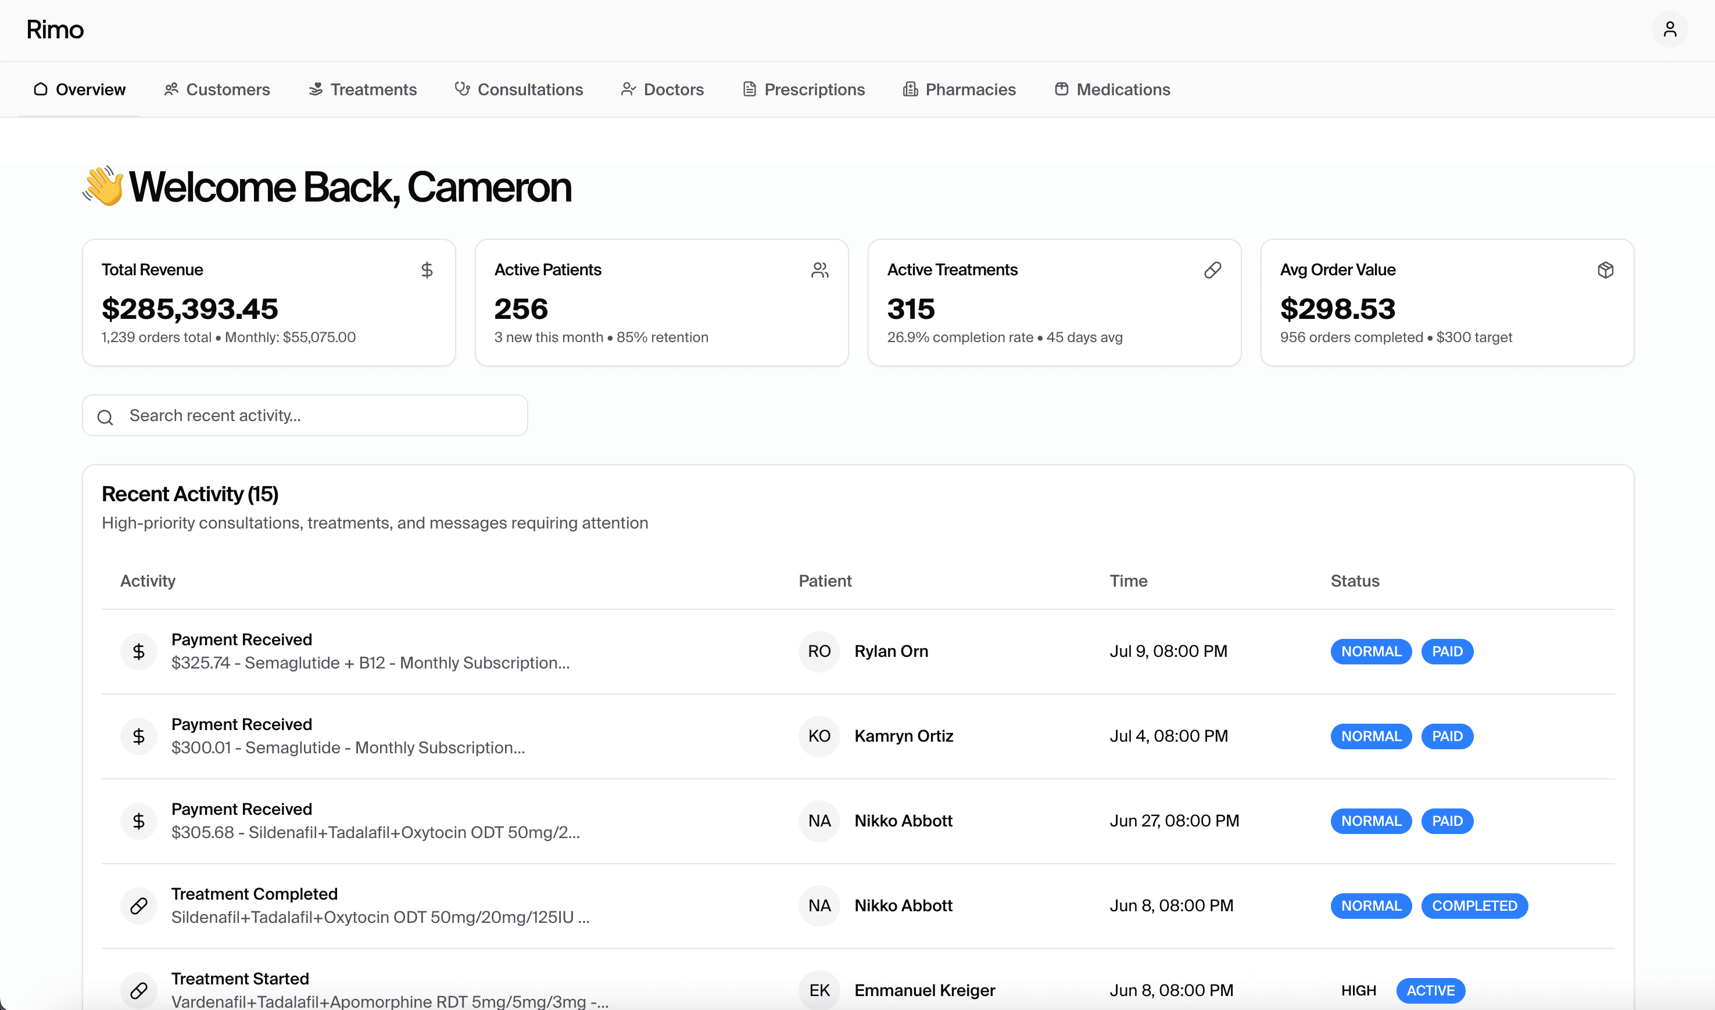The width and height of the screenshot is (1715, 1010).
Task: Click the Activity column header
Action: point(148,581)
